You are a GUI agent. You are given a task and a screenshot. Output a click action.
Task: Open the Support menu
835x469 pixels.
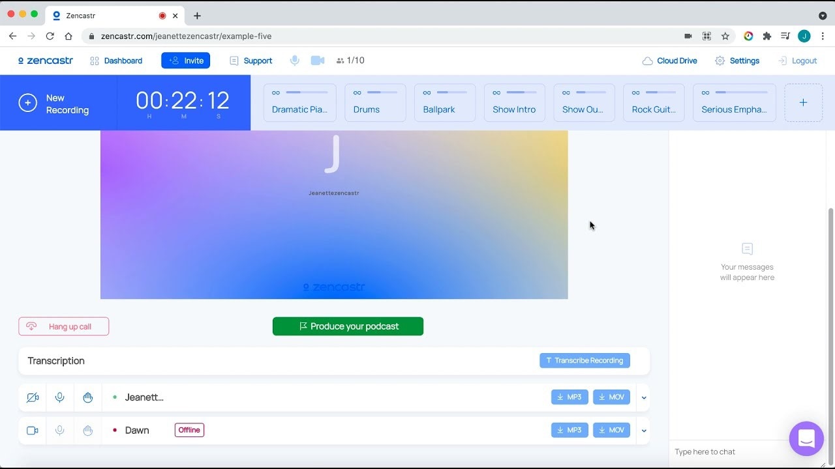point(250,61)
